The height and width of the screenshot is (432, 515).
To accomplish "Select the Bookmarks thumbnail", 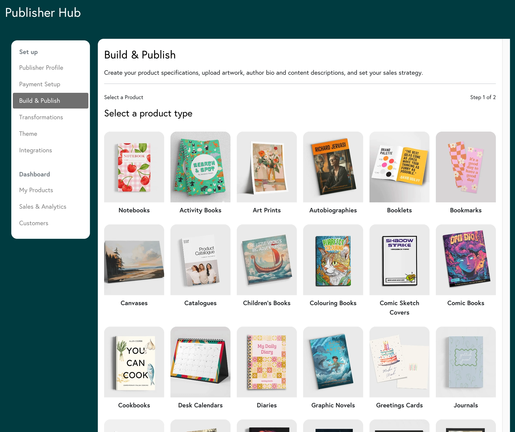I will pos(466,167).
